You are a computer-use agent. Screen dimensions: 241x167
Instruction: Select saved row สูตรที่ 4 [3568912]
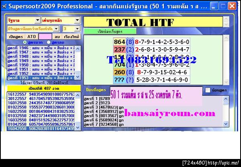[x=104, y=111]
